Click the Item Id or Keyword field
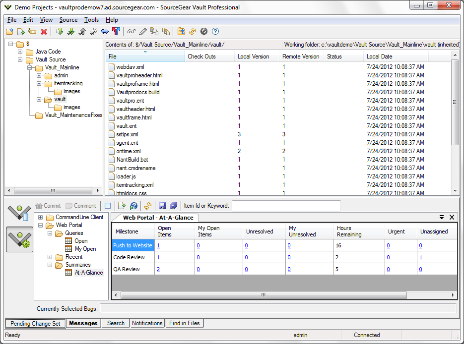The height and width of the screenshot is (344, 464). [x=286, y=206]
